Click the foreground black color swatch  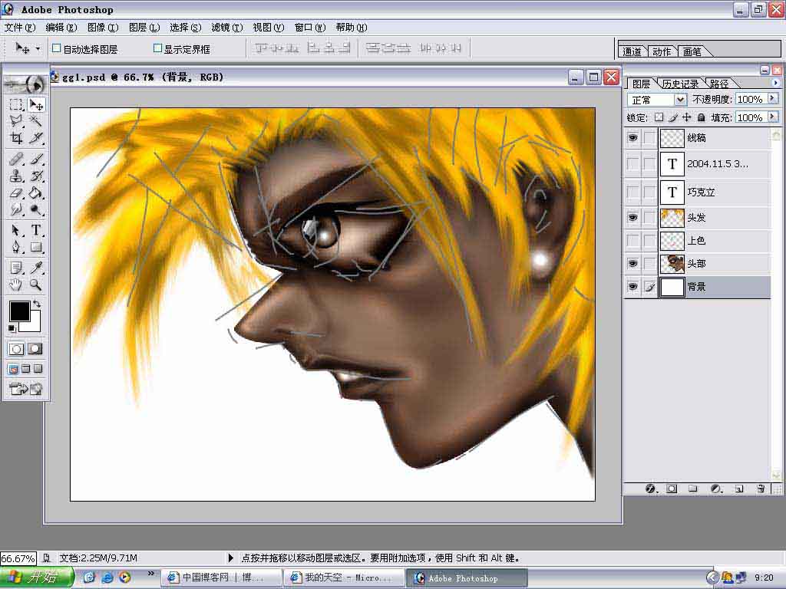(18, 310)
